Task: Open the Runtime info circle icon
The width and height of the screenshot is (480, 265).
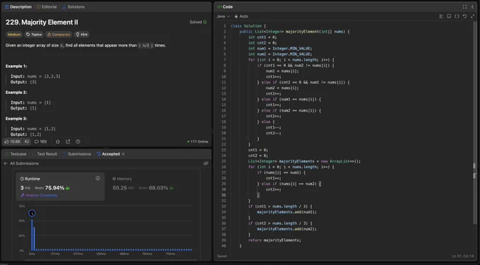Action: [97, 178]
